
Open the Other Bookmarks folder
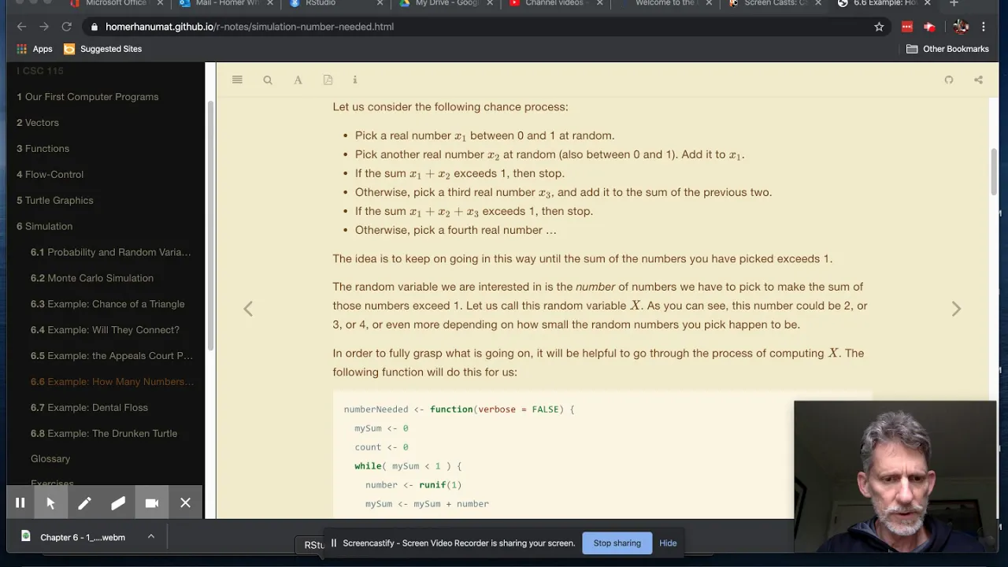pos(947,49)
